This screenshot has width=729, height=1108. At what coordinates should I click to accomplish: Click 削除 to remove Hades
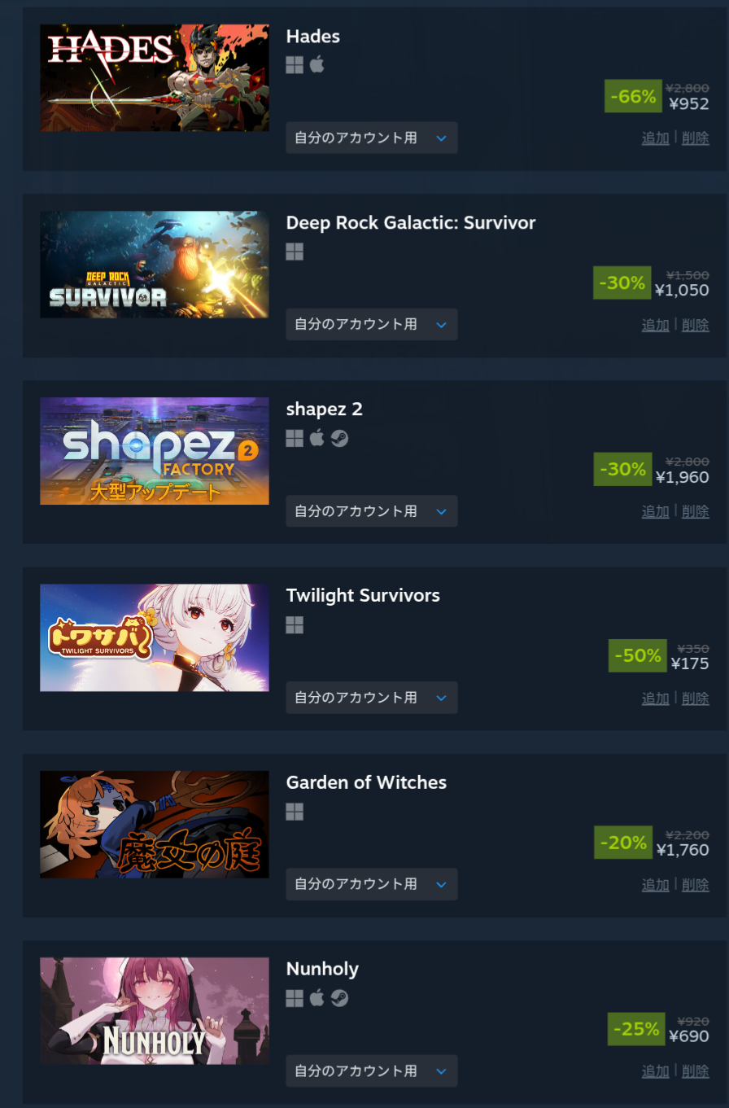click(x=696, y=138)
